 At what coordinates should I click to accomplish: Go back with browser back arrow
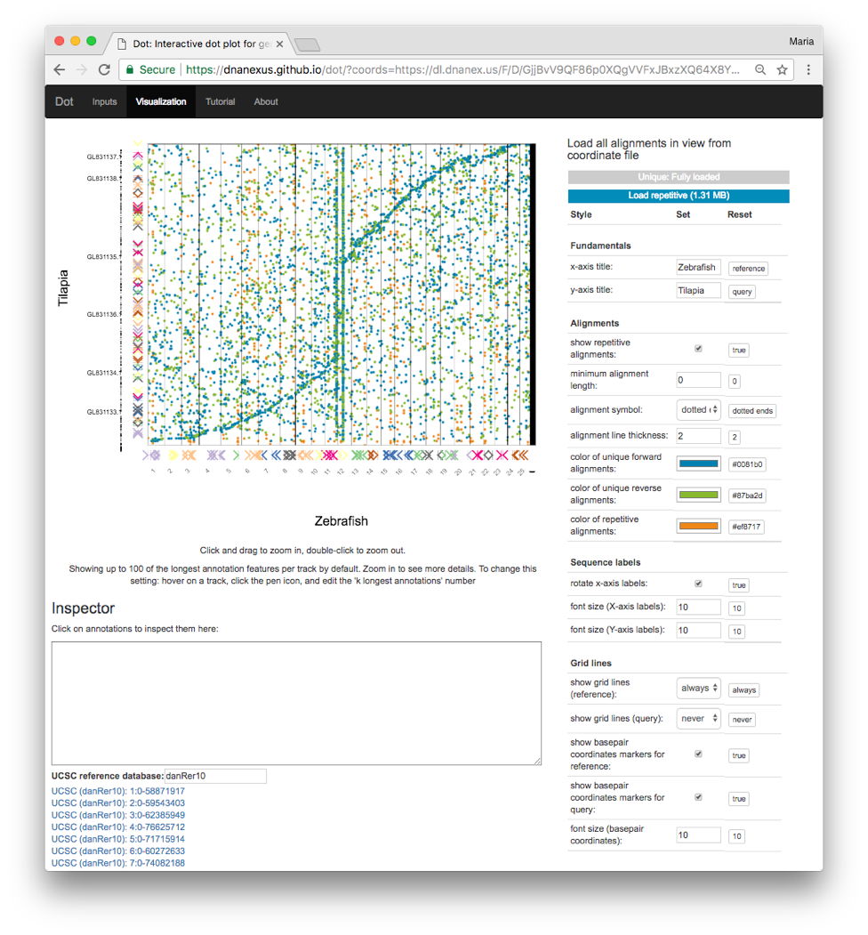(60, 69)
